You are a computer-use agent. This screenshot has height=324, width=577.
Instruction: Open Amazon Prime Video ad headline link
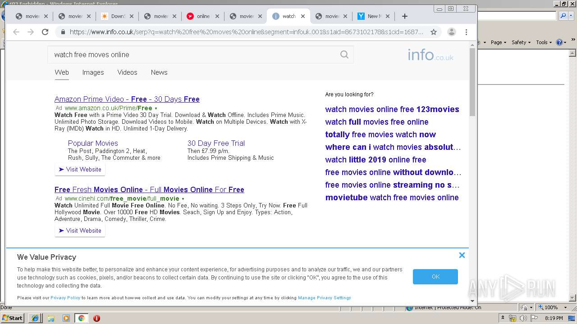[x=127, y=99]
